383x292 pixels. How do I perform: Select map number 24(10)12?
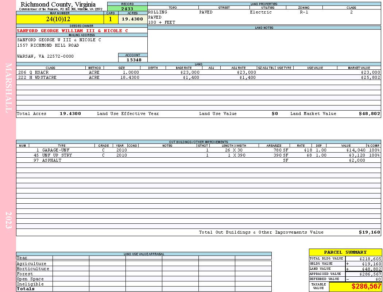coord(58,19)
